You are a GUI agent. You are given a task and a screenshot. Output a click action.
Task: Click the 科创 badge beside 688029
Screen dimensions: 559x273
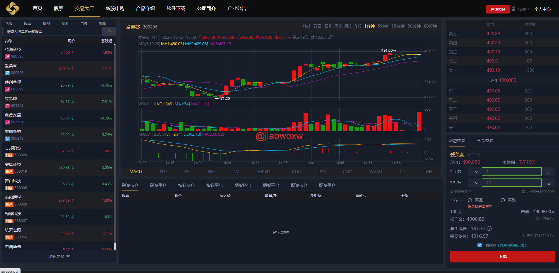9,204
